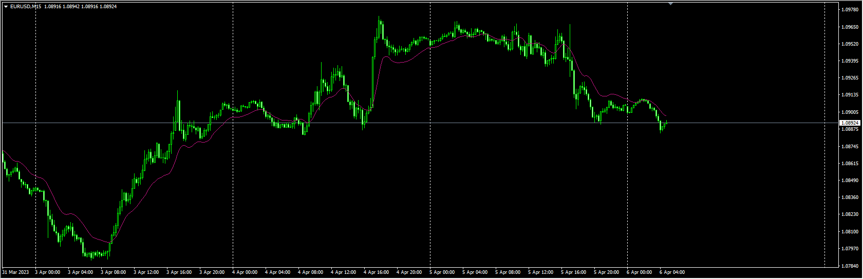The width and height of the screenshot is (863, 279).
Task: Click the 5 Apr 04:00 time label
Action: click(x=475, y=272)
